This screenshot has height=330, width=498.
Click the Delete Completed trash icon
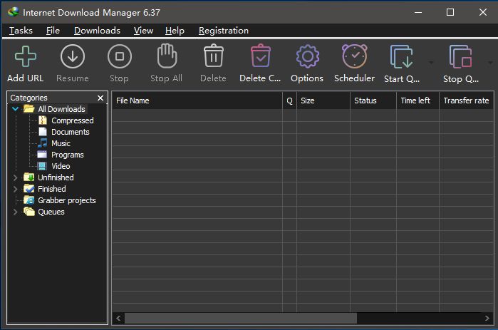pos(261,56)
